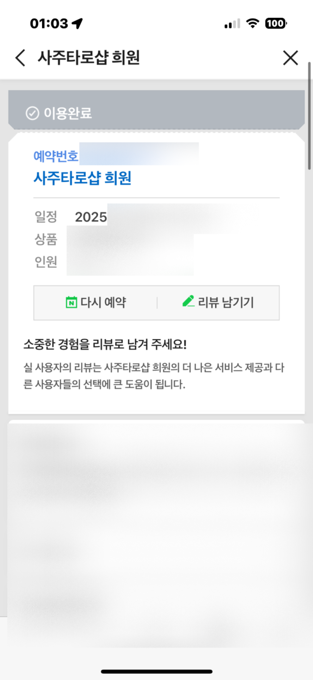Tap the green pencil review icon
This screenshot has height=680, width=313.
click(x=188, y=301)
